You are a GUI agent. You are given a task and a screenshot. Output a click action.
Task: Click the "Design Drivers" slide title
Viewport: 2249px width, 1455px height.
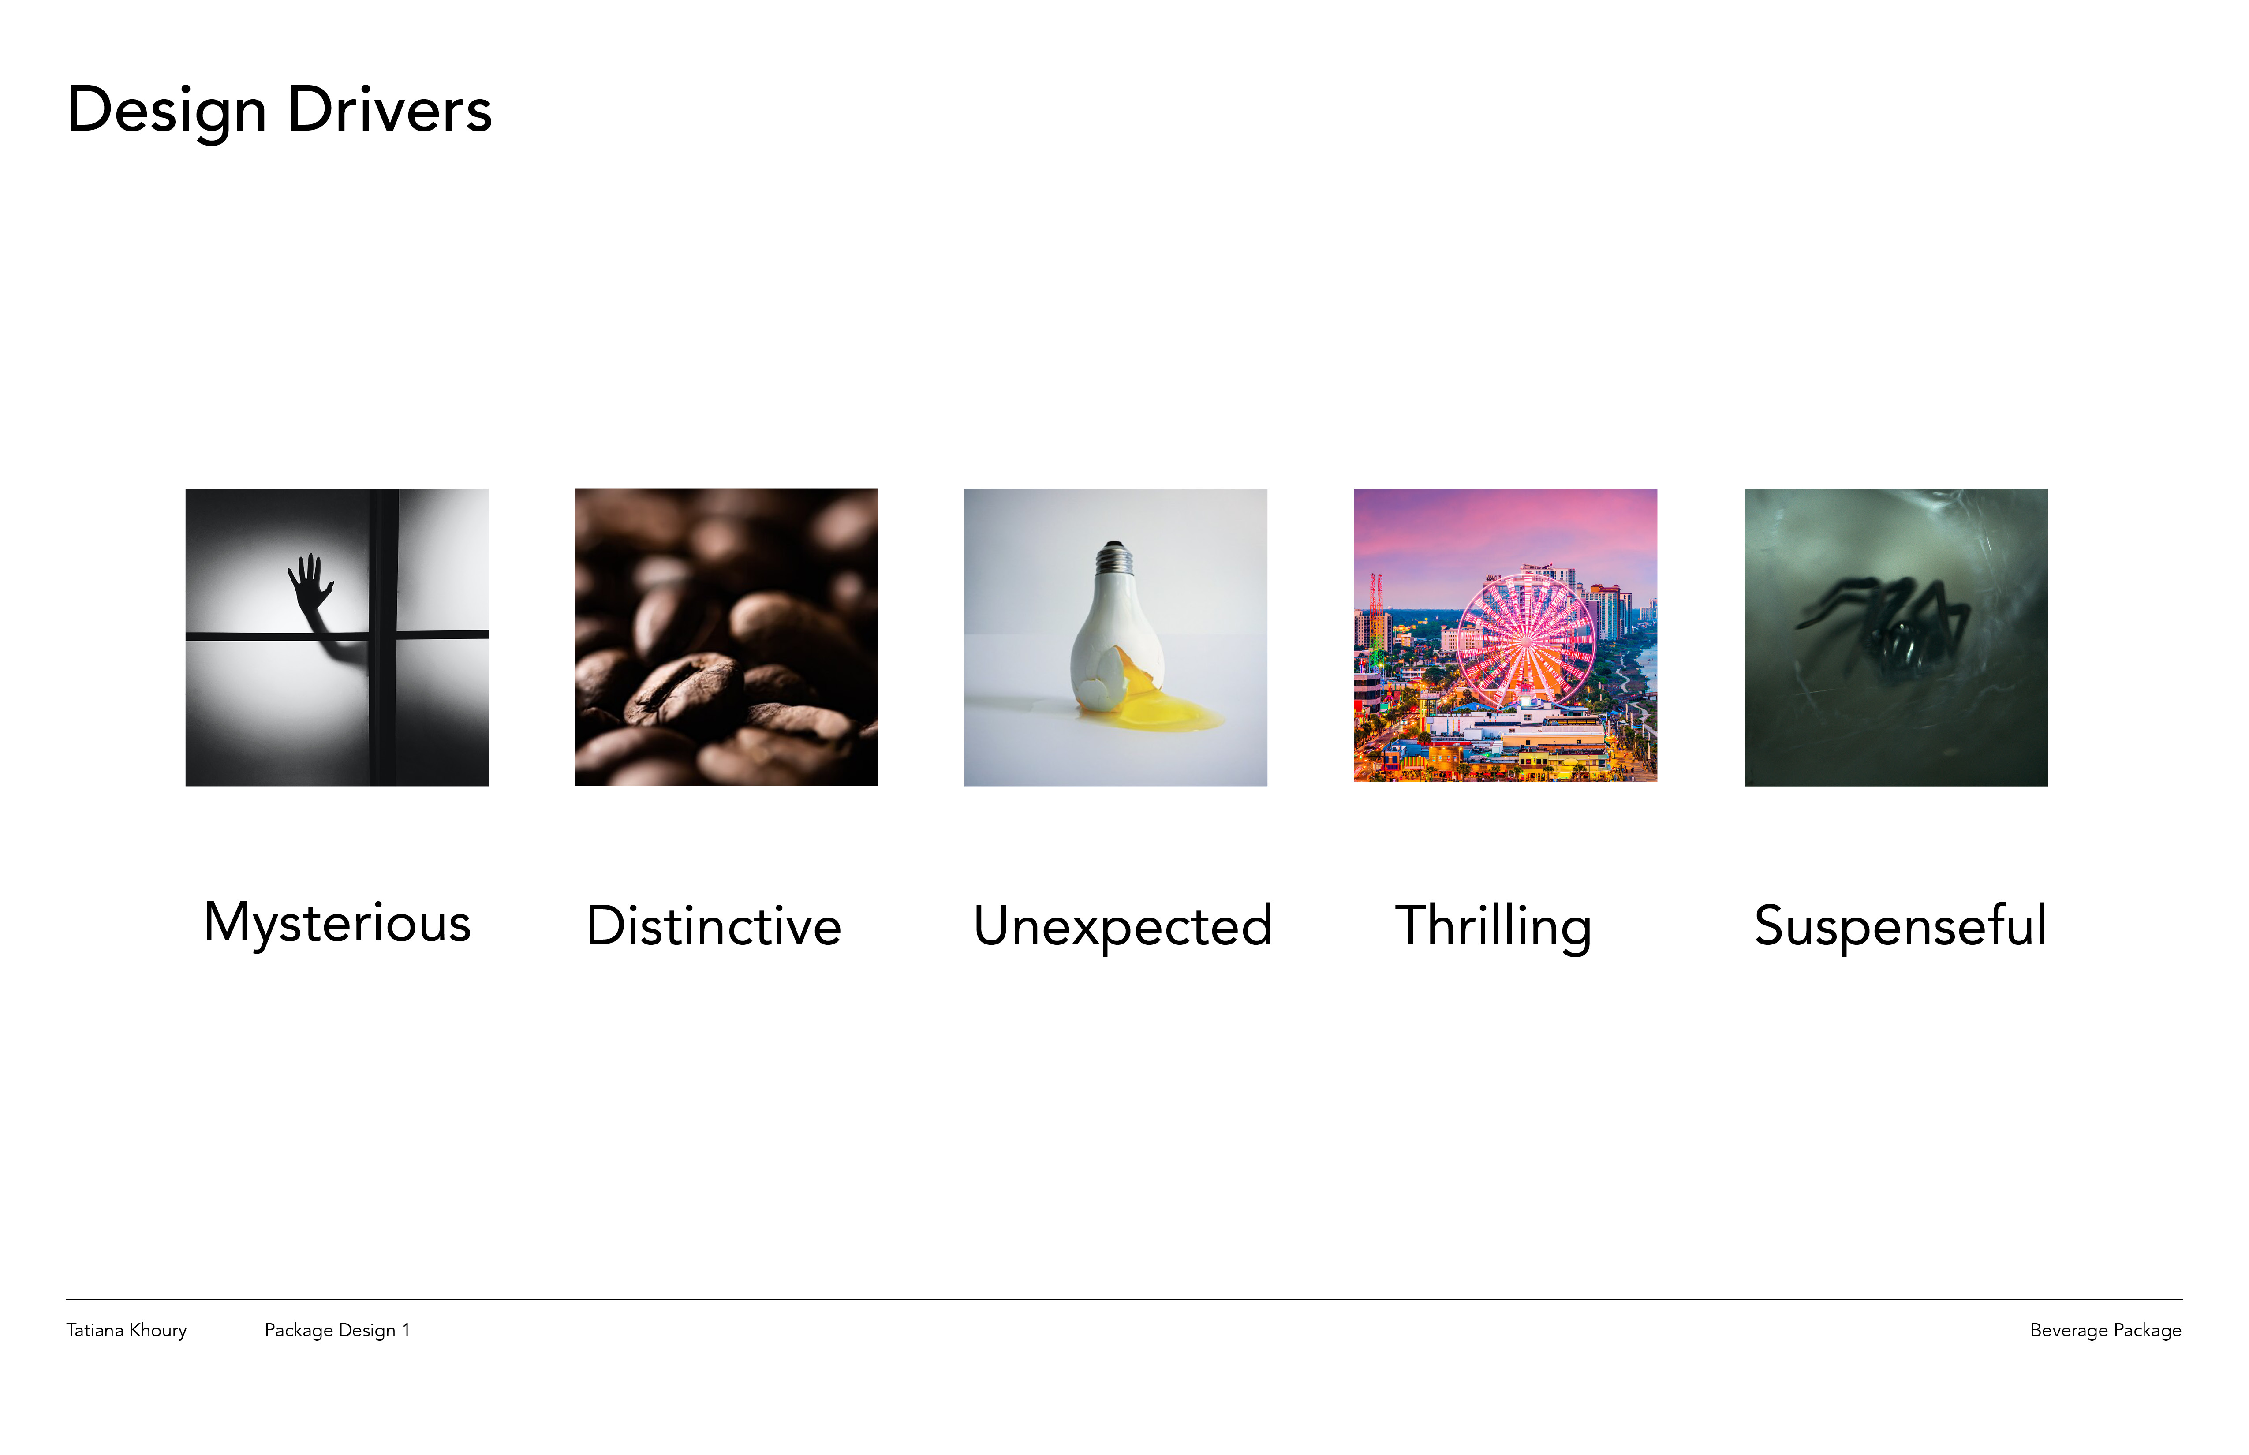click(280, 111)
